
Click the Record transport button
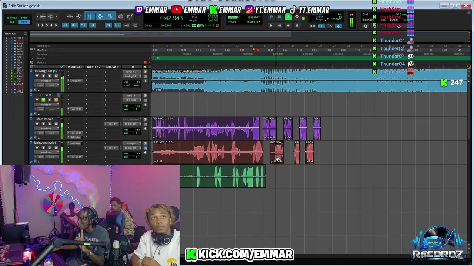click(297, 17)
